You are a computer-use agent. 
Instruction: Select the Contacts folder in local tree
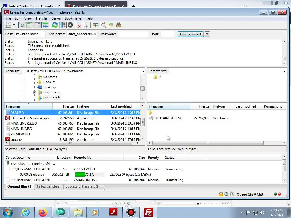pyautogui.click(x=50, y=77)
